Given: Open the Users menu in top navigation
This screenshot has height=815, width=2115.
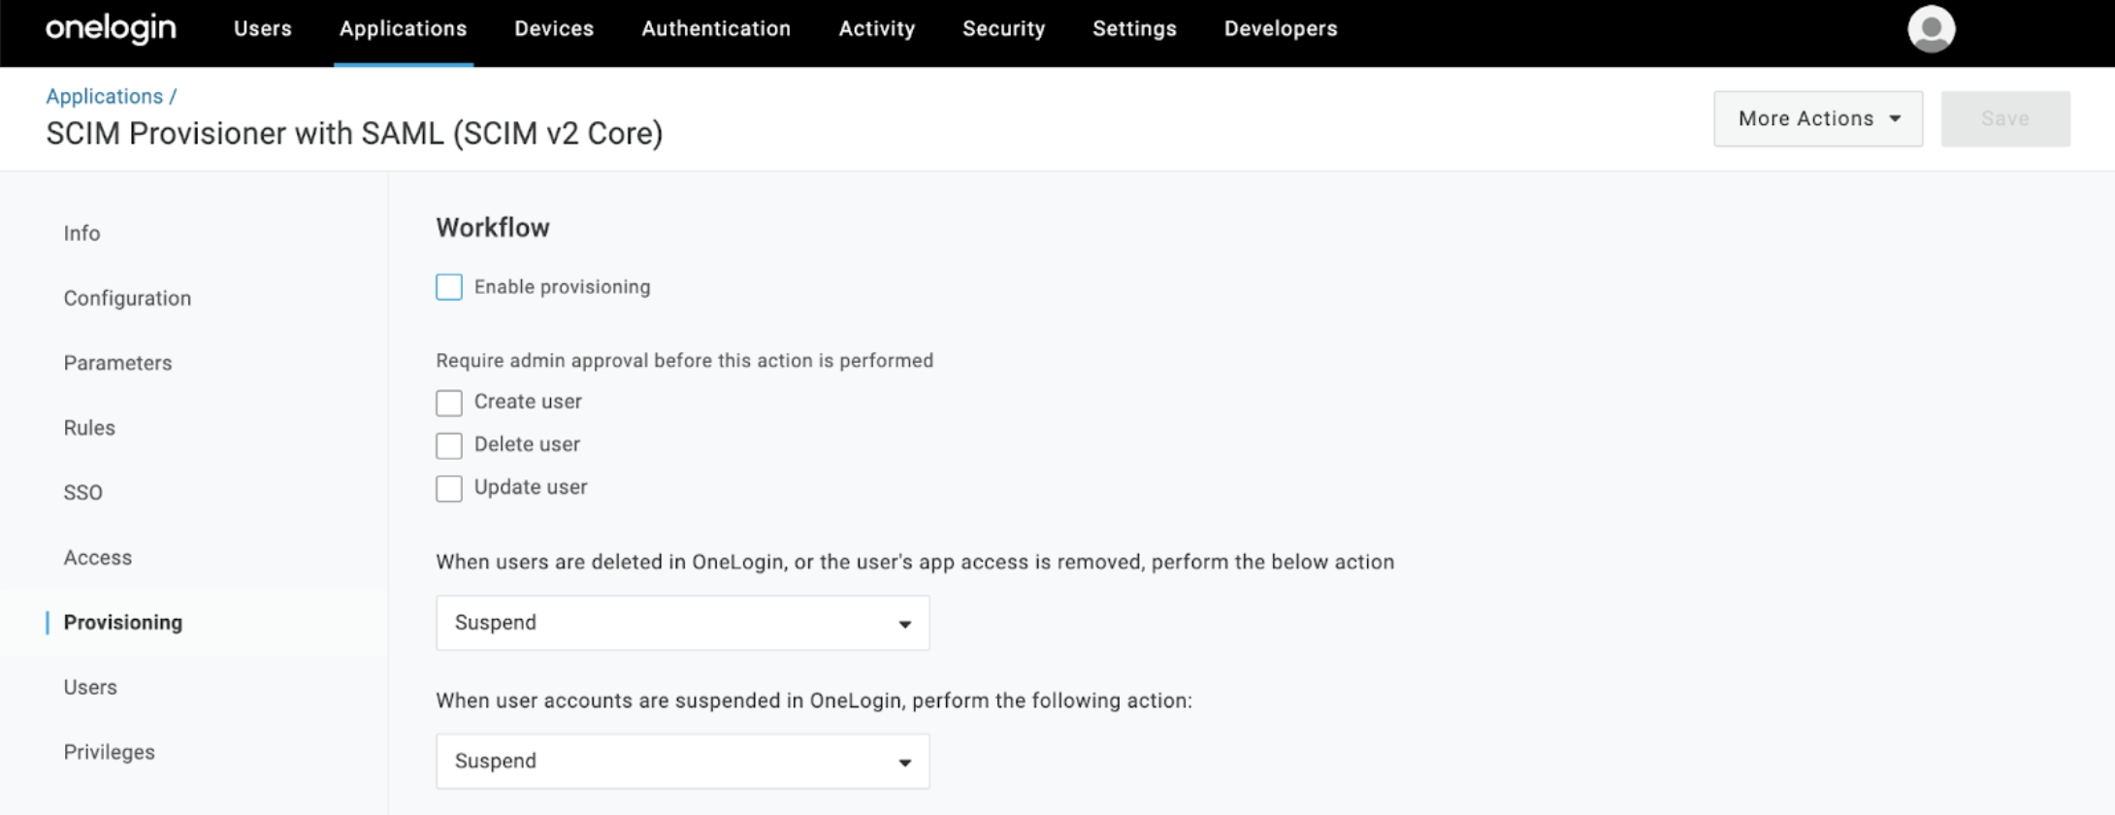Looking at the screenshot, I should 262,29.
